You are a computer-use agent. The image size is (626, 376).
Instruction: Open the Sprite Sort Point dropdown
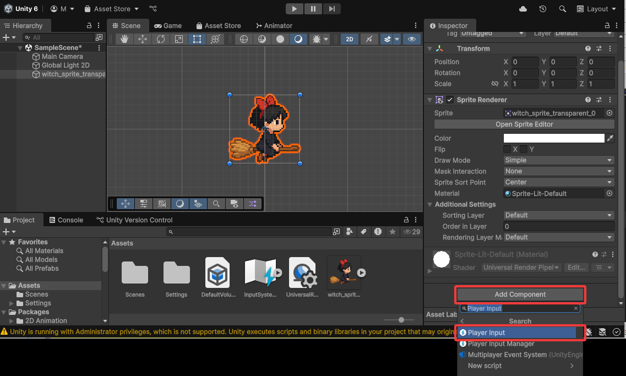point(558,182)
